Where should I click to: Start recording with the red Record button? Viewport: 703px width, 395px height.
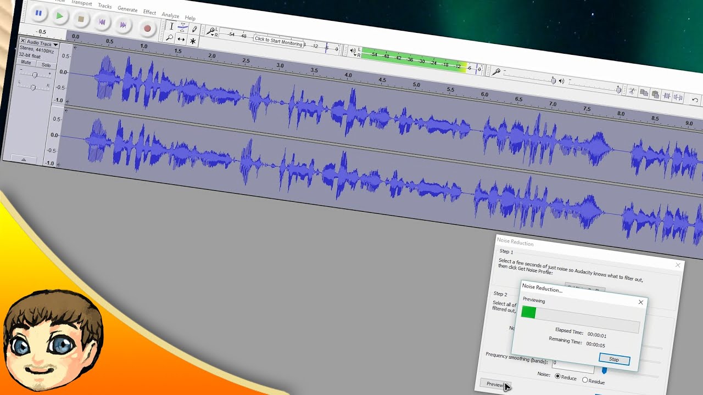click(147, 28)
